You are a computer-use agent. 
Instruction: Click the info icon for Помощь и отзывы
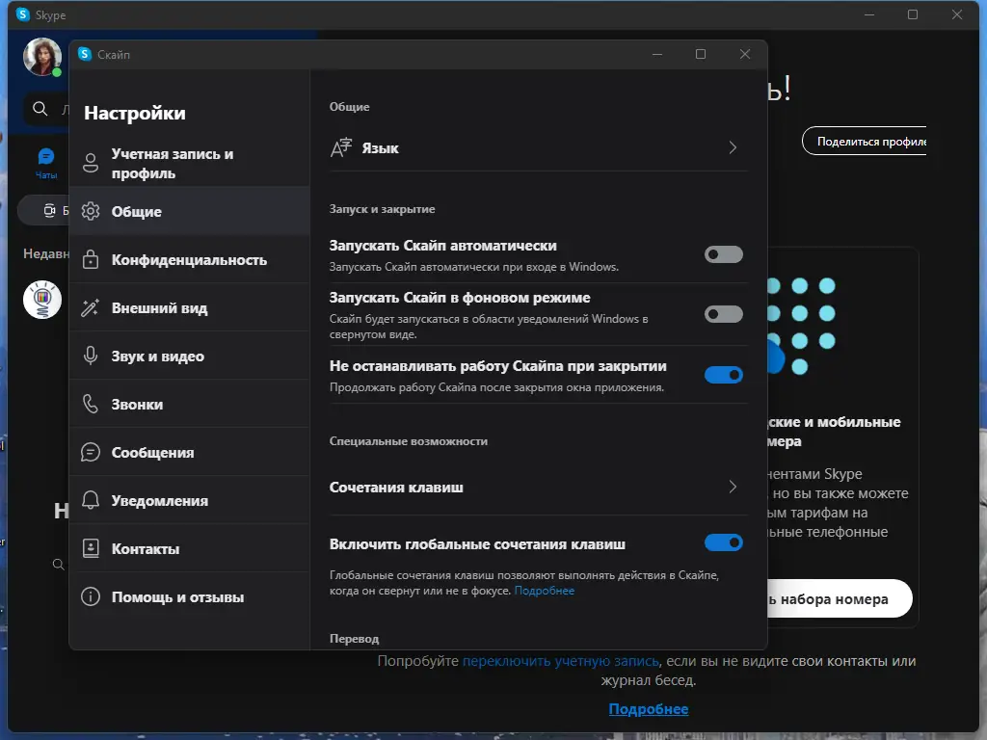[x=91, y=596]
